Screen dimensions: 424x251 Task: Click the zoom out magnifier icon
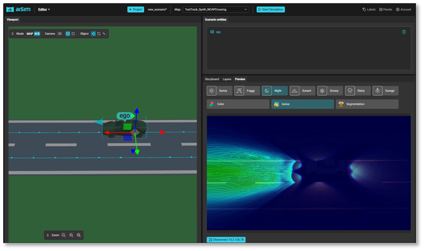[64, 235]
